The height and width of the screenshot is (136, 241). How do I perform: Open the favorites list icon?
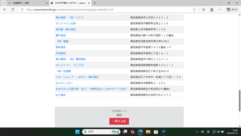pyautogui.click(x=204, y=9)
